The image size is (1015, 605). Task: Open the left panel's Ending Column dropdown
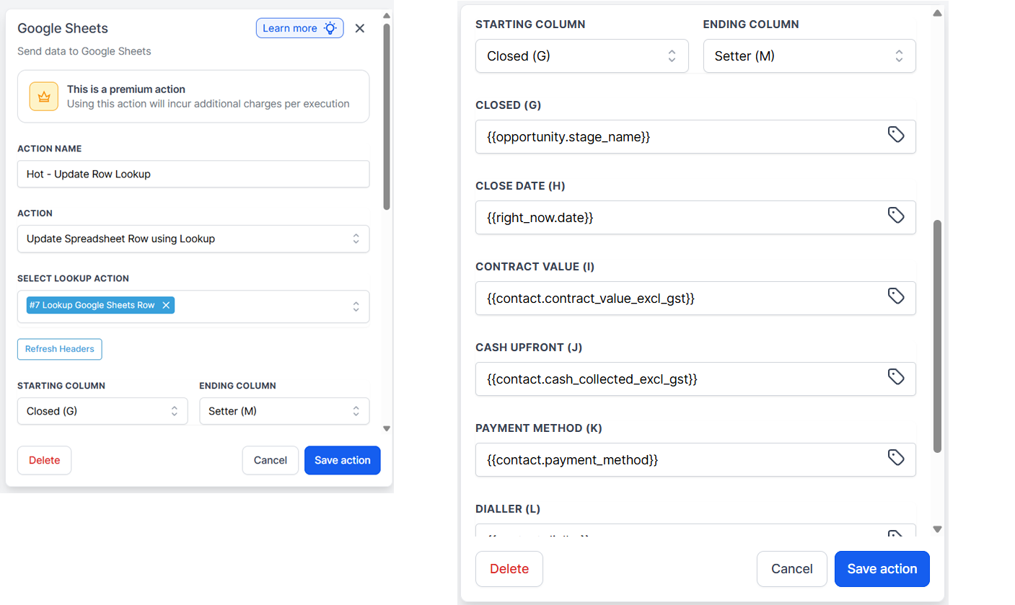[284, 411]
